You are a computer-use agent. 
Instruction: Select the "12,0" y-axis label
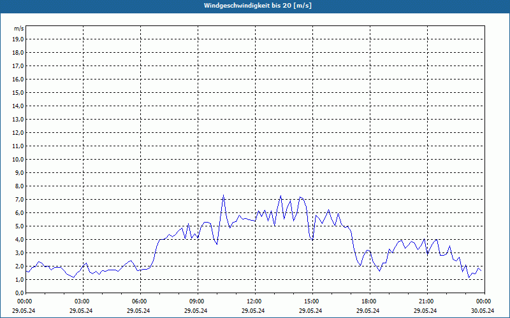point(18,132)
